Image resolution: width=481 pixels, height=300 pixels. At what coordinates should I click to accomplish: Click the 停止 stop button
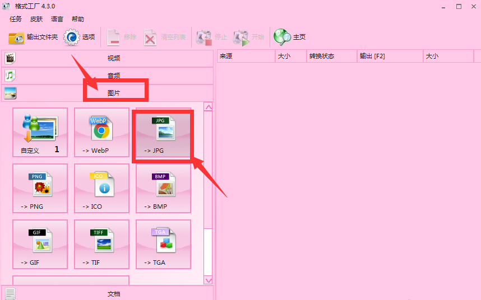tap(212, 37)
